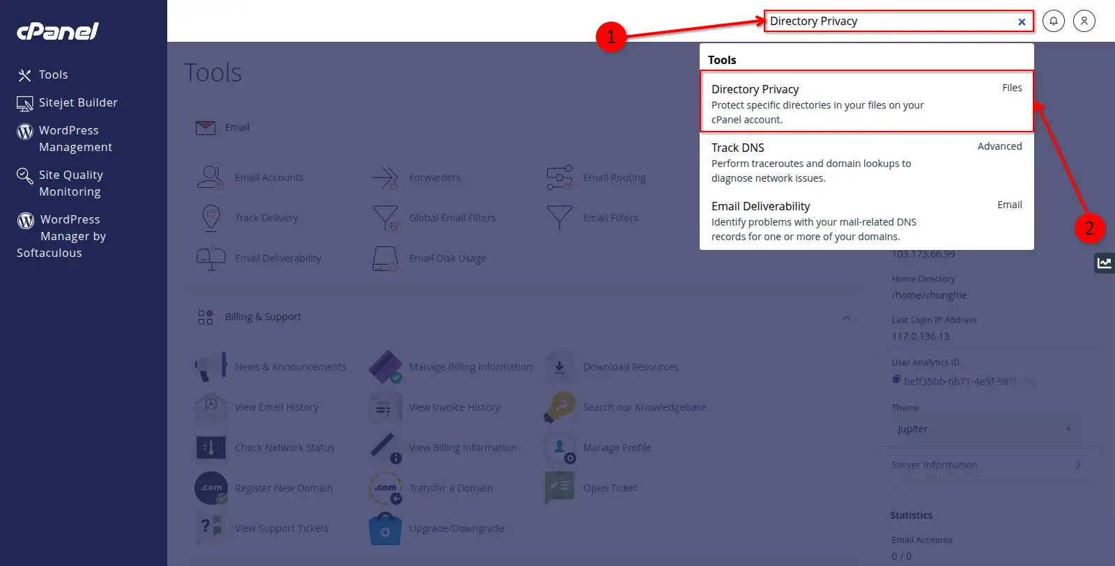Viewport: 1115px width, 566px height.
Task: Open WordPress Manager by Softaculous
Action: tap(61, 236)
